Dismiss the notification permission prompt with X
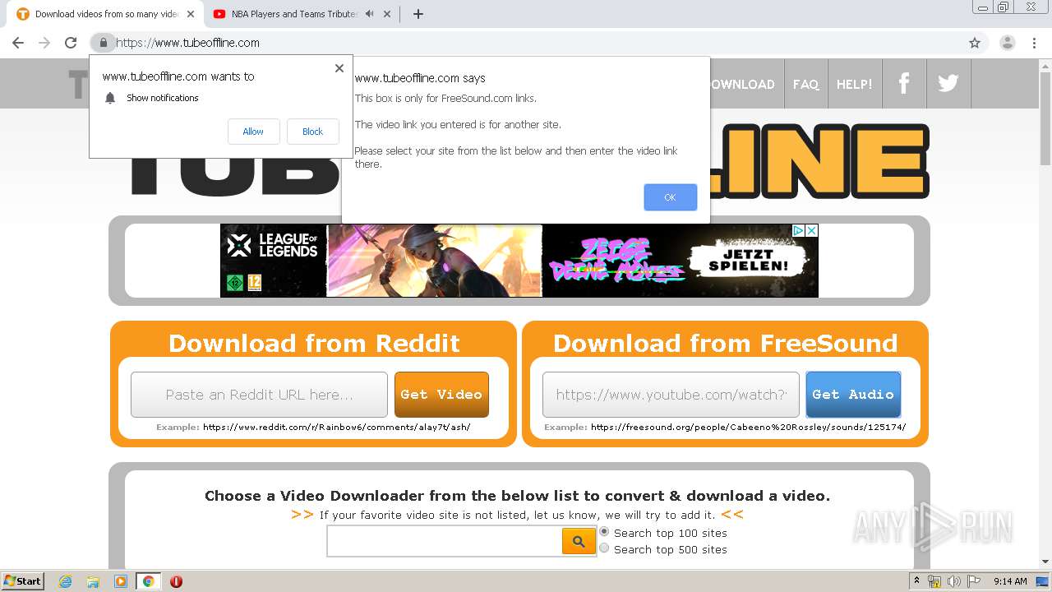This screenshot has width=1052, height=592. coord(339,68)
